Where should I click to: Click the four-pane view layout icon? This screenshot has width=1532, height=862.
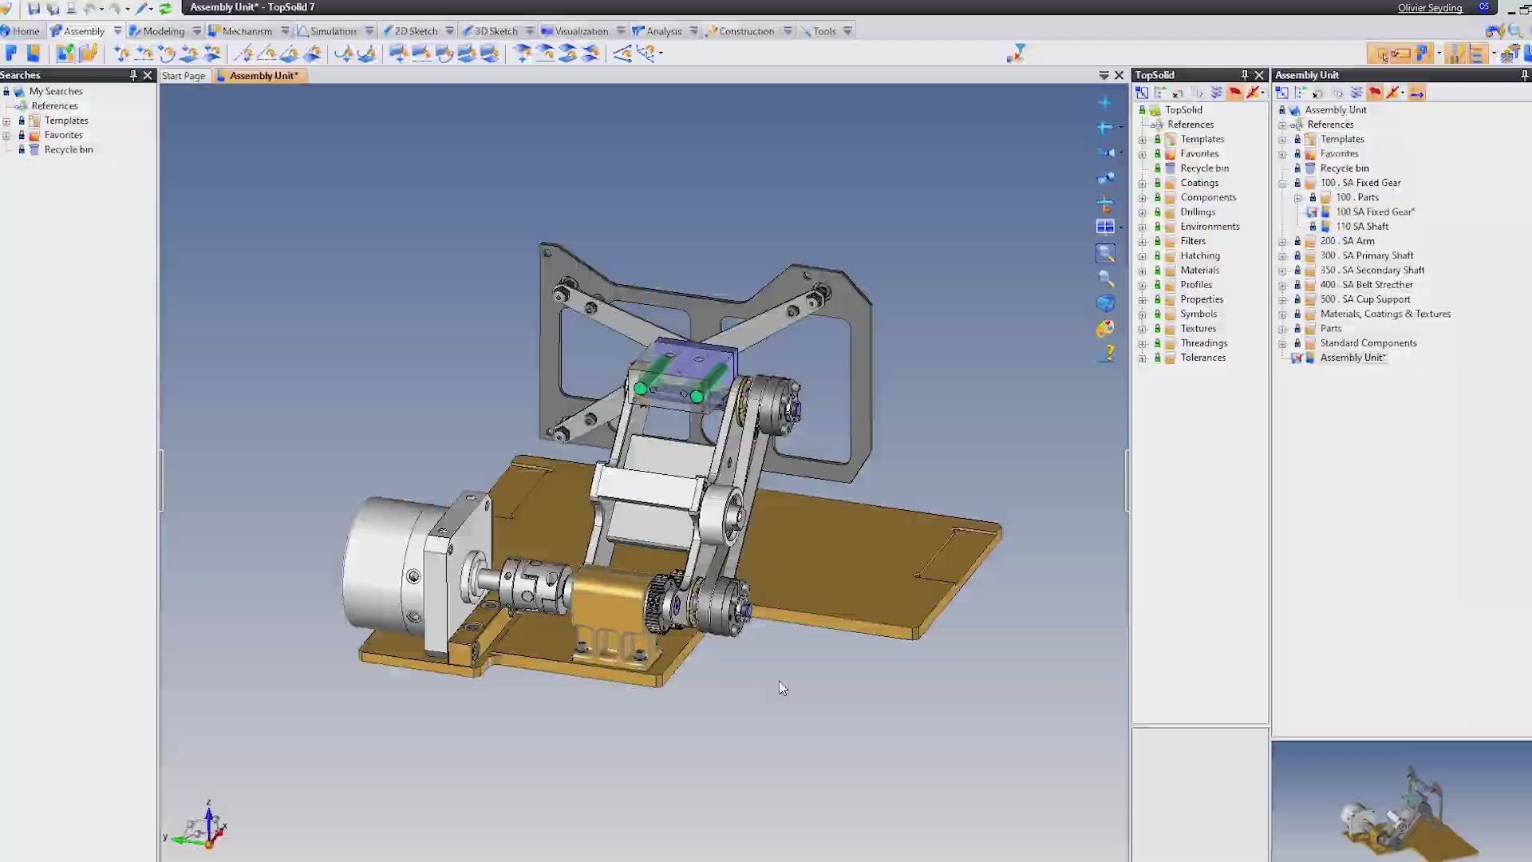click(x=1105, y=227)
